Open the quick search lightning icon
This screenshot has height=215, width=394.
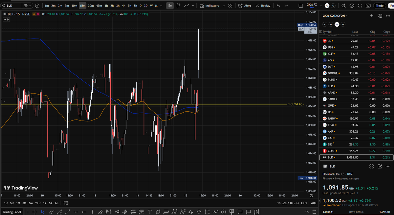tap(343, 6)
